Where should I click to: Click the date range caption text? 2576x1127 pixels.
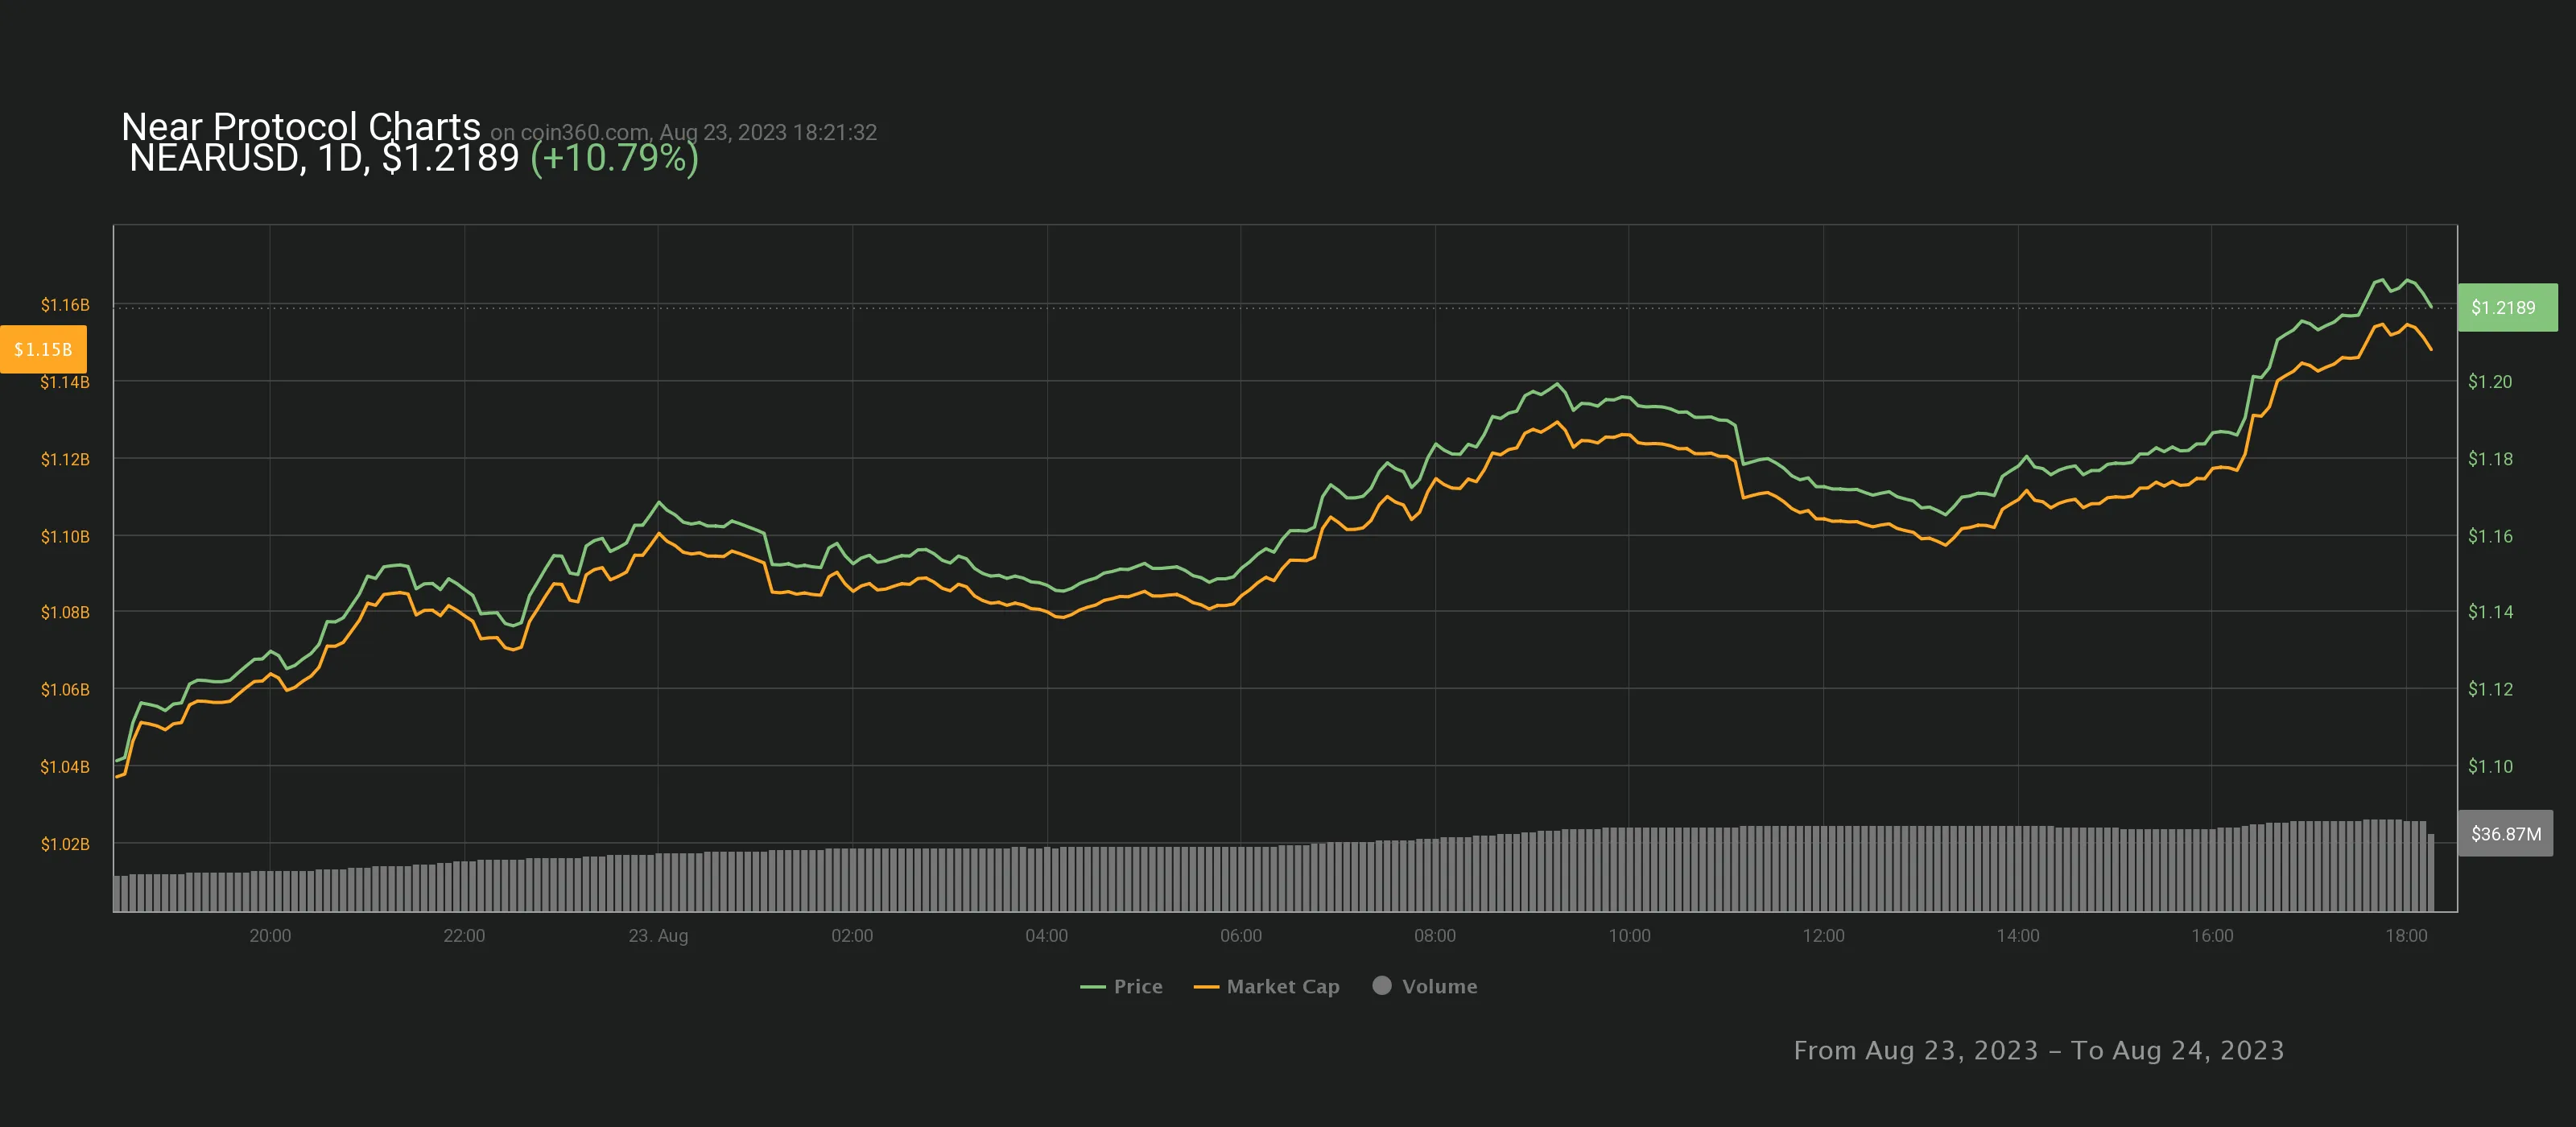(2038, 1050)
